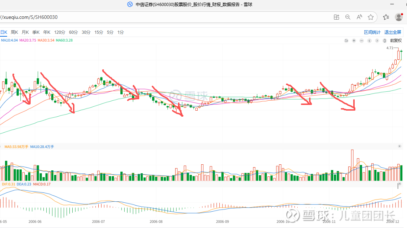Click the MA20:3.75 indicator label
Image resolution: width=407 pixels, height=228 pixels.
(27, 40)
